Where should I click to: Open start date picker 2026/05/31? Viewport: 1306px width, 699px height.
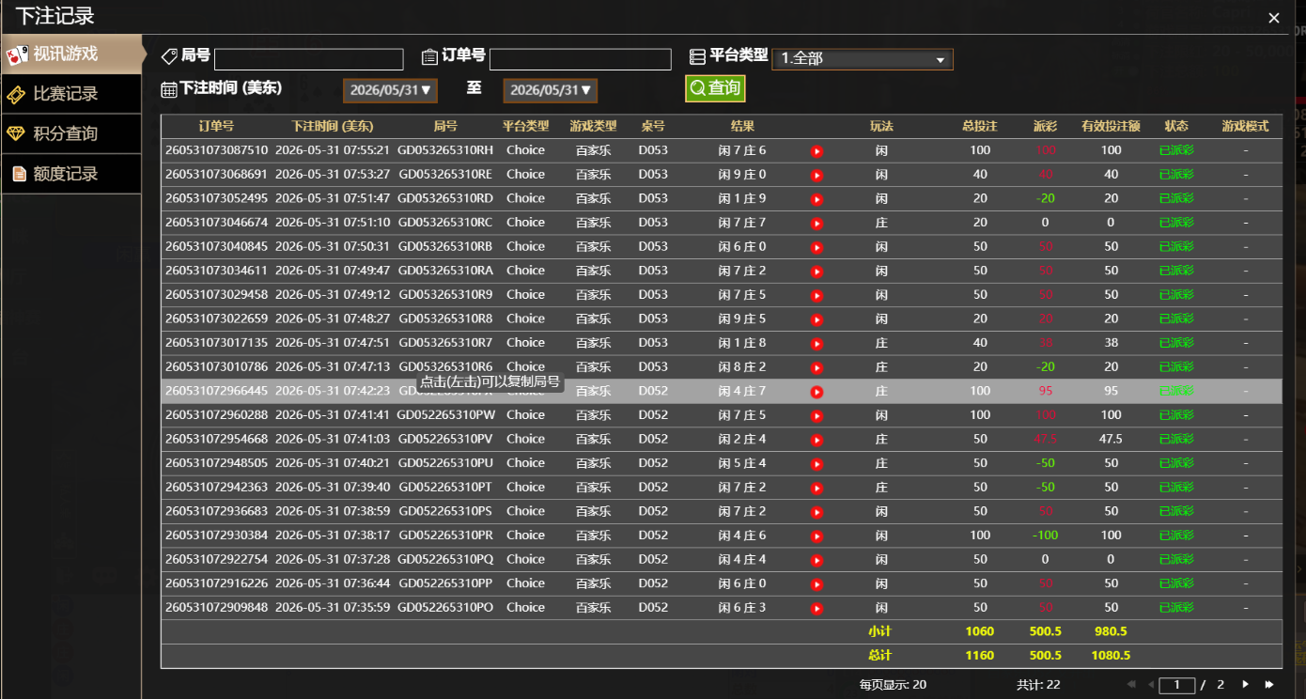pos(390,90)
